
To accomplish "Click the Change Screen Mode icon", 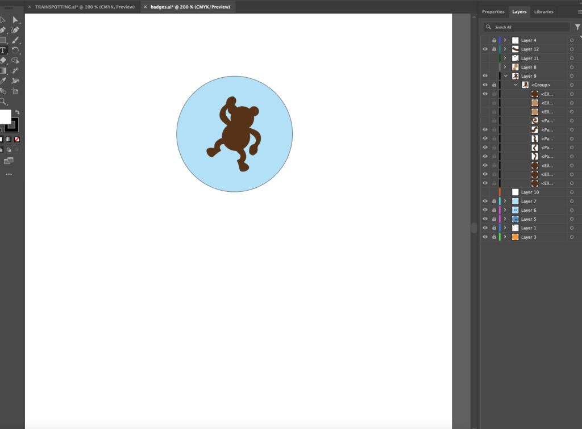I will click(9, 161).
